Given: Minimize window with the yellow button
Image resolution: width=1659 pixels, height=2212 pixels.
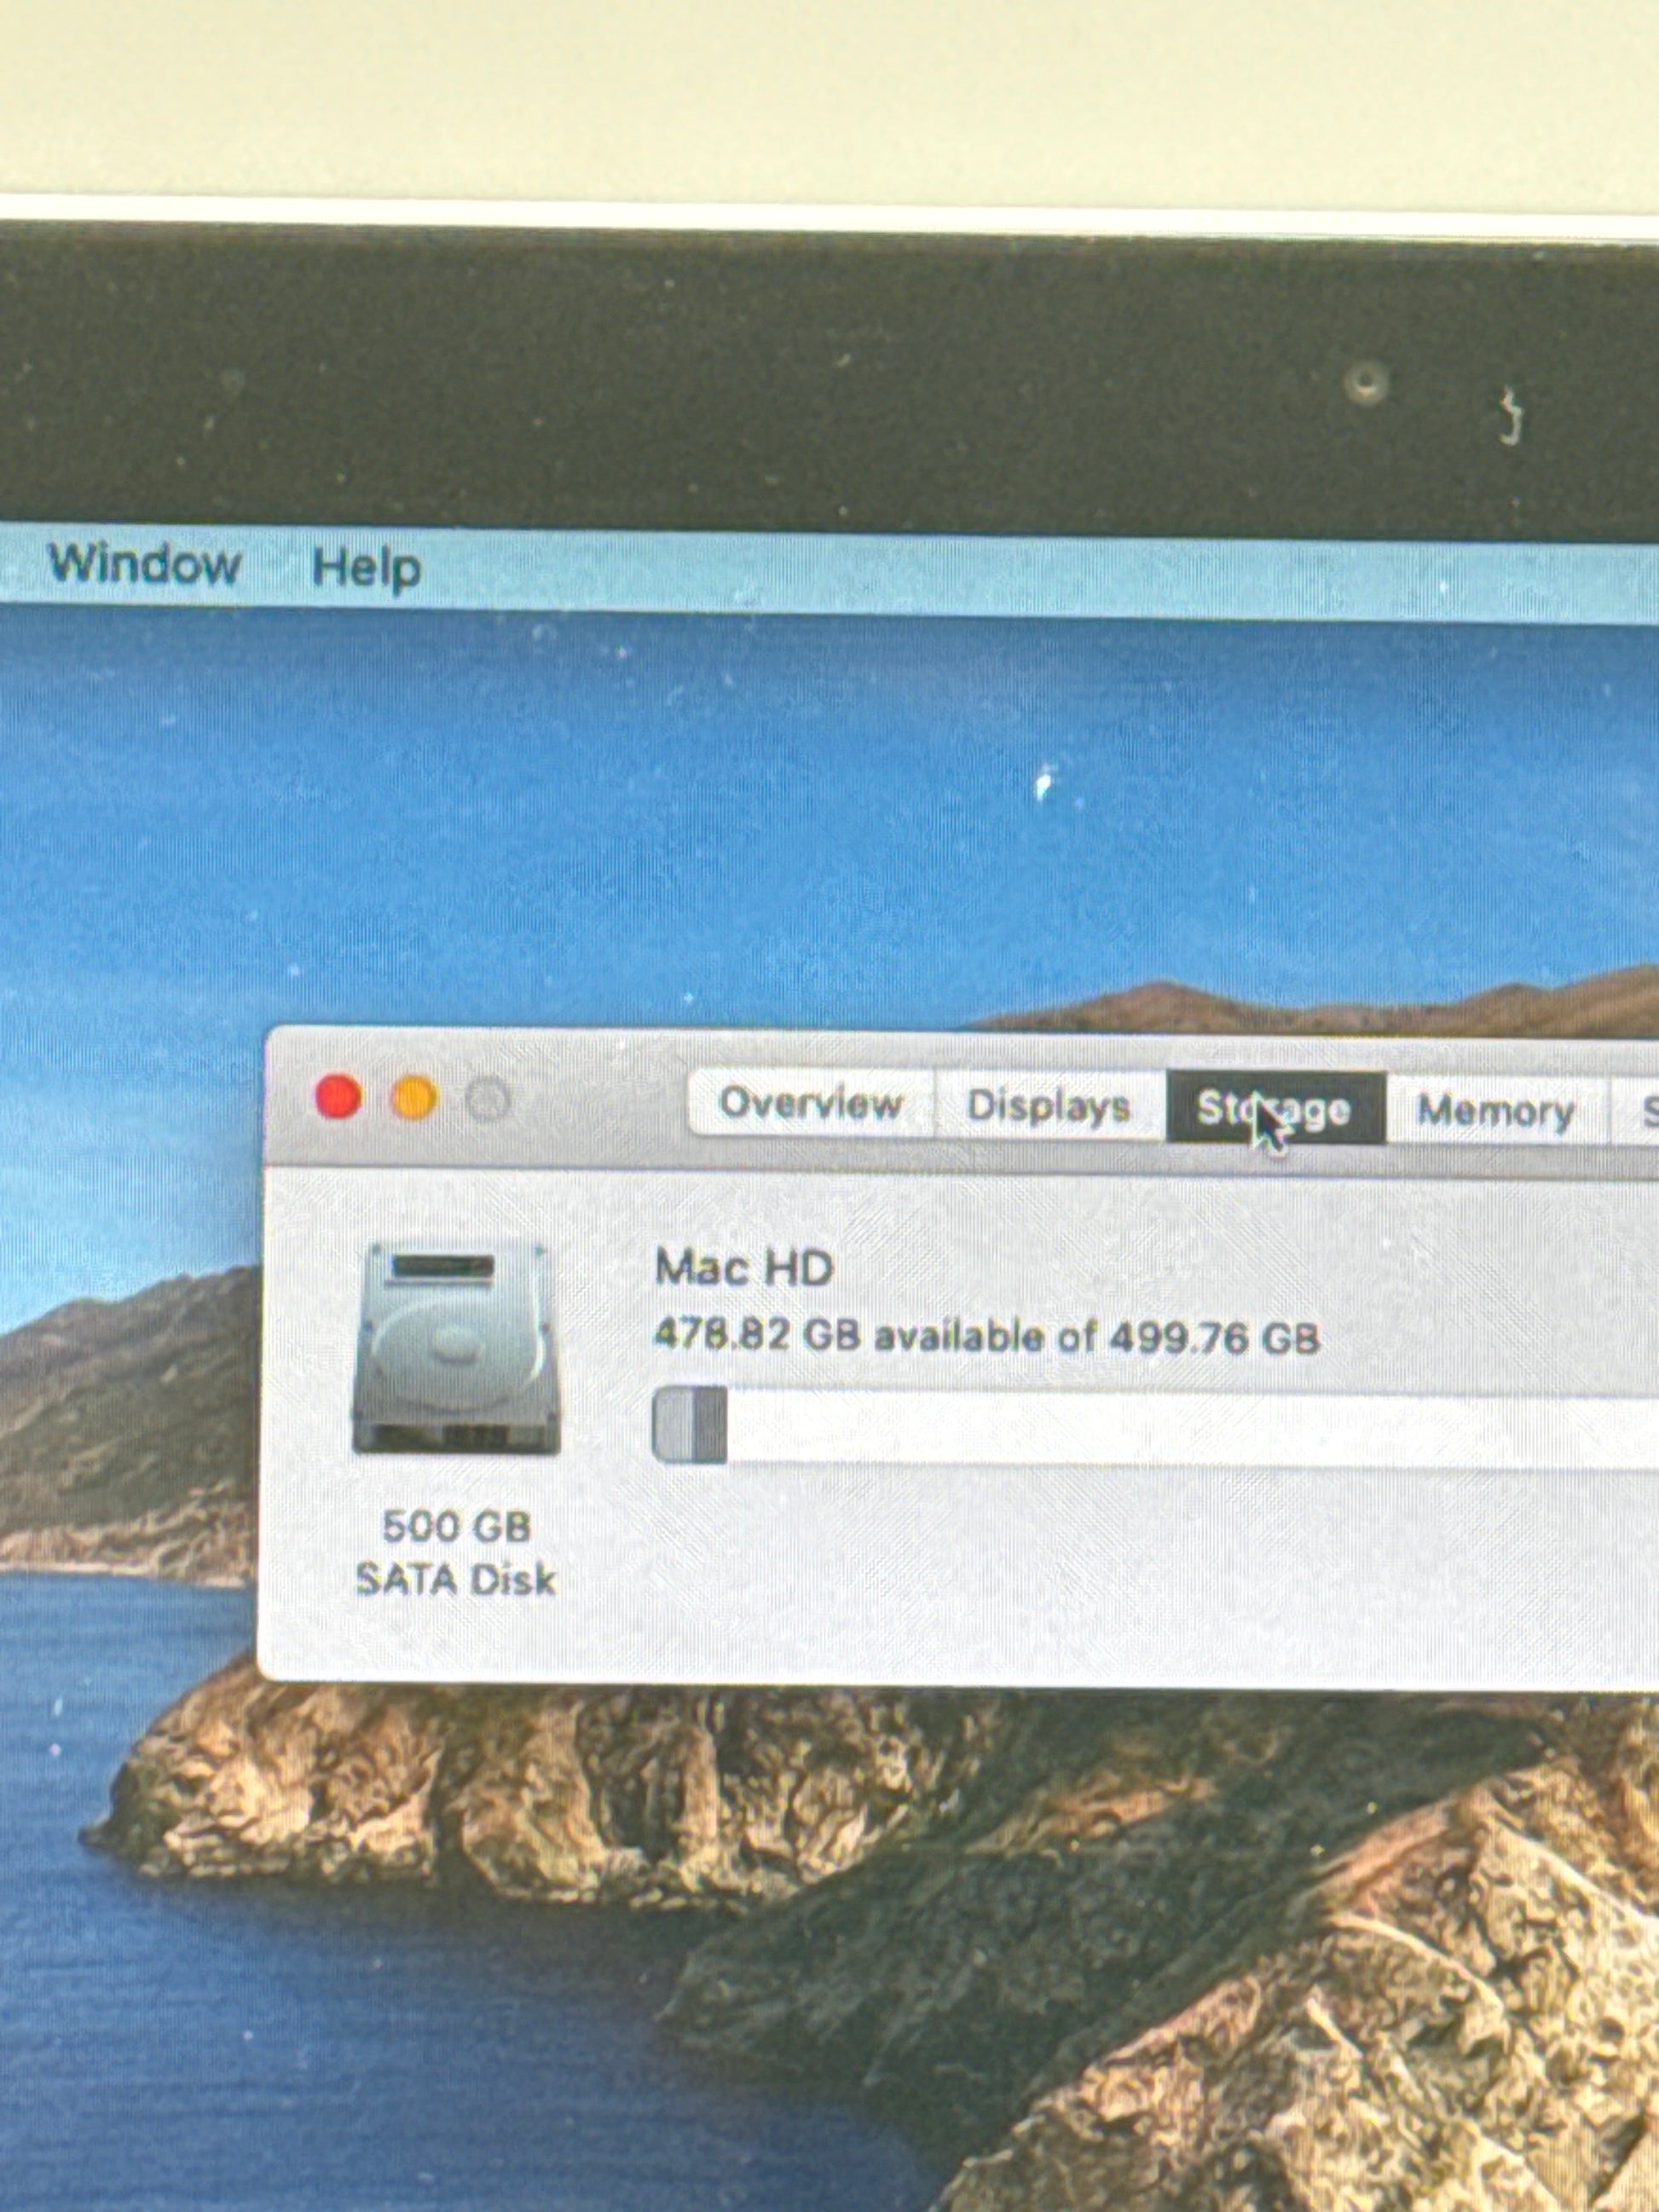Looking at the screenshot, I should [x=415, y=1098].
